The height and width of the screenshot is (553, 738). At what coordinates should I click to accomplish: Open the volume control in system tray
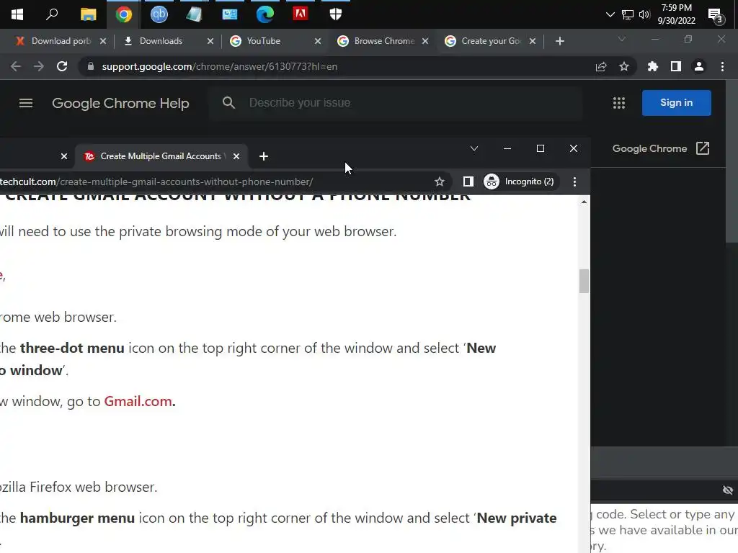(x=644, y=14)
